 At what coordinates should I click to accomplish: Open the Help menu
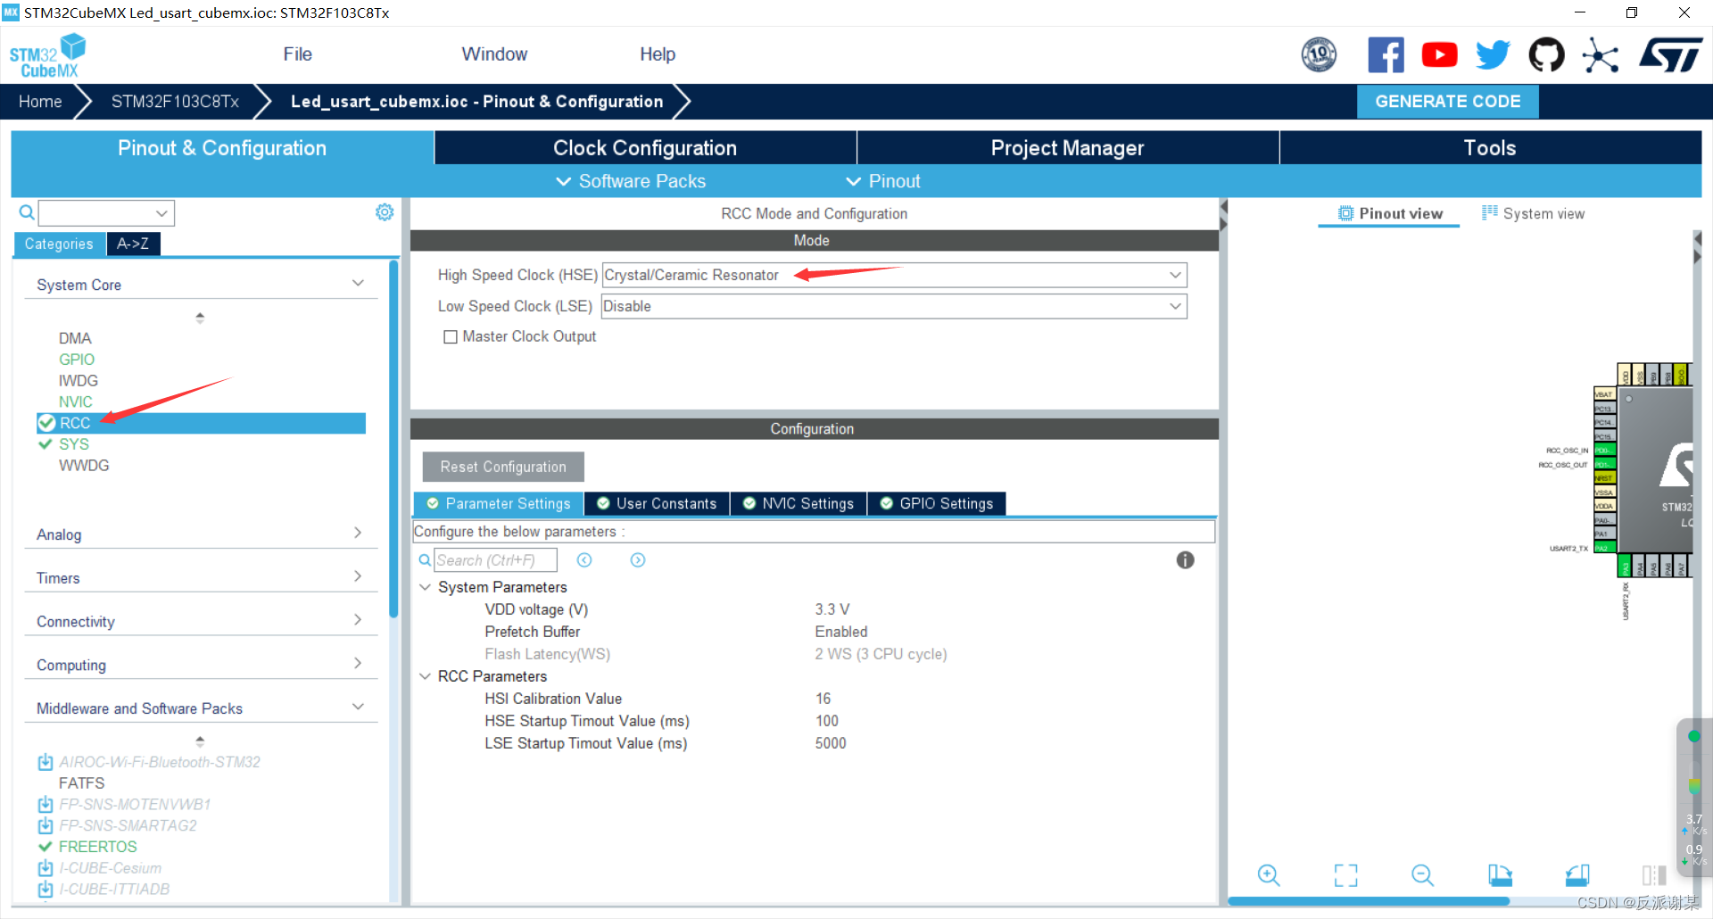[658, 54]
